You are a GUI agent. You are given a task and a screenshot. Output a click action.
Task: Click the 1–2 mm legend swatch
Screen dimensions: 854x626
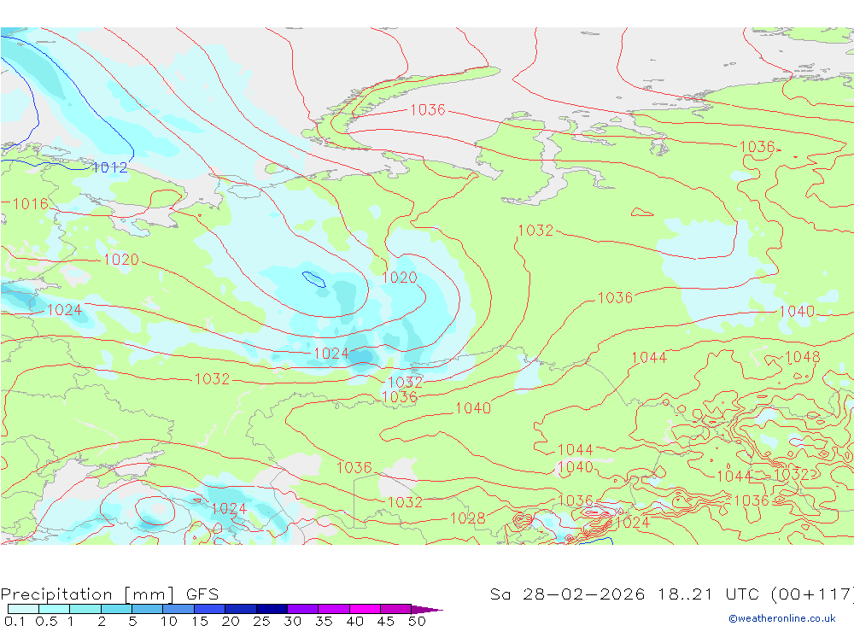pyautogui.click(x=85, y=609)
